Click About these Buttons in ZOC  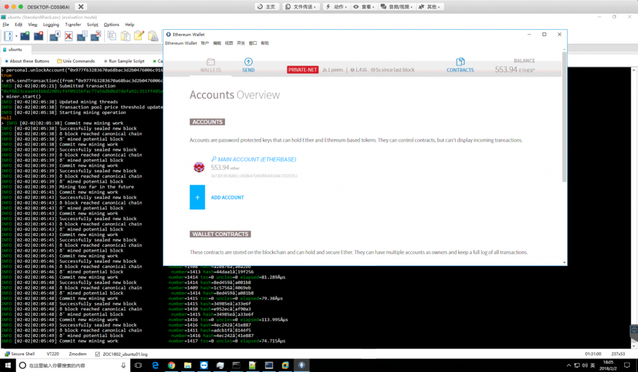[27, 61]
